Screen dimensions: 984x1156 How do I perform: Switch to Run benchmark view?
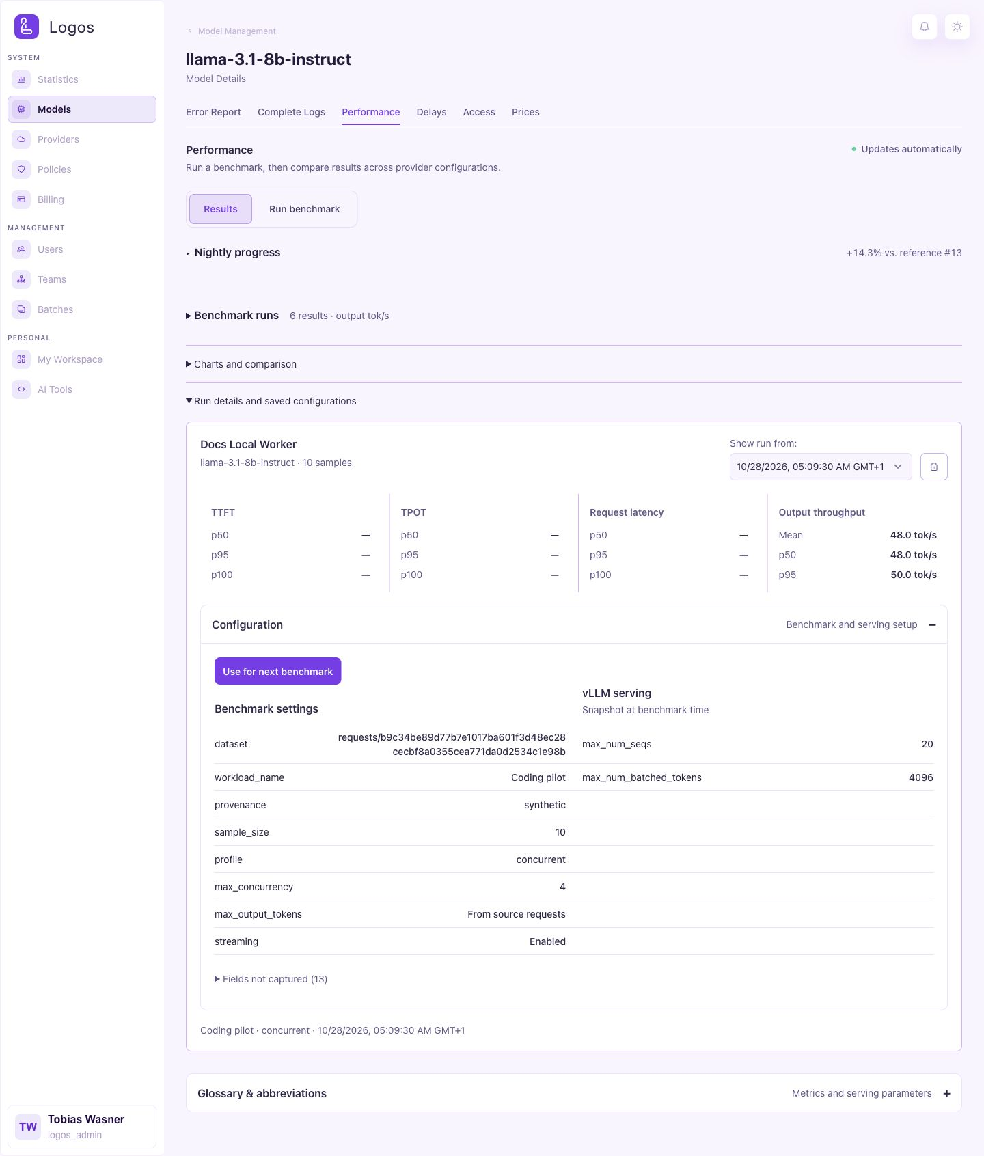[x=304, y=209]
